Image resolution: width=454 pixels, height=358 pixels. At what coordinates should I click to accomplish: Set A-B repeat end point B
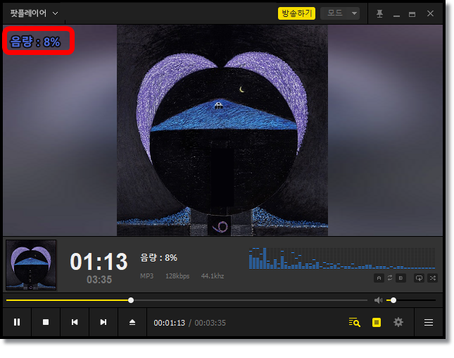click(401, 278)
